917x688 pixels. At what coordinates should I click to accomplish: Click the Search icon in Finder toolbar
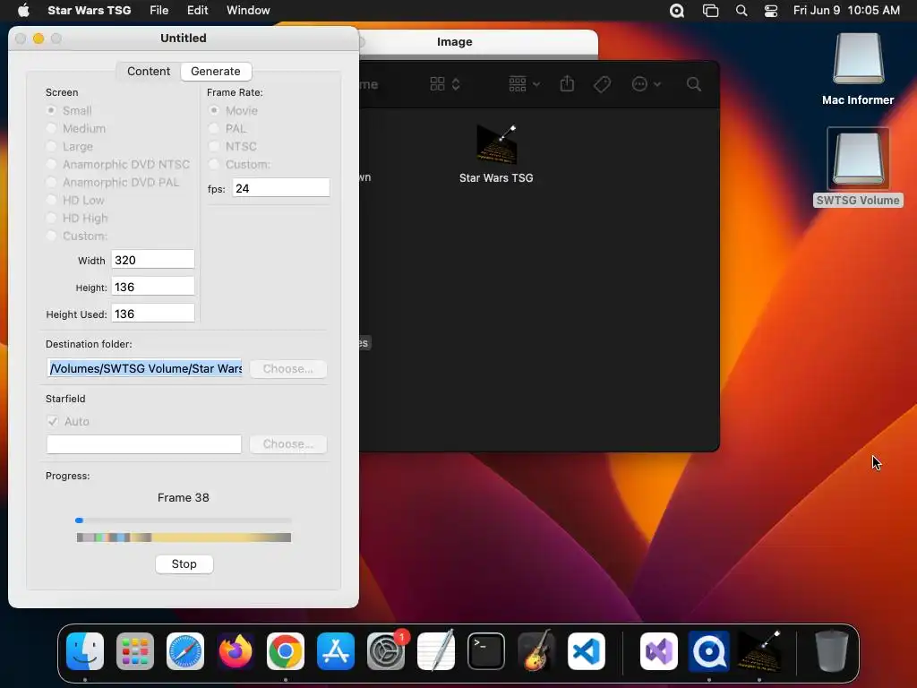coord(694,84)
